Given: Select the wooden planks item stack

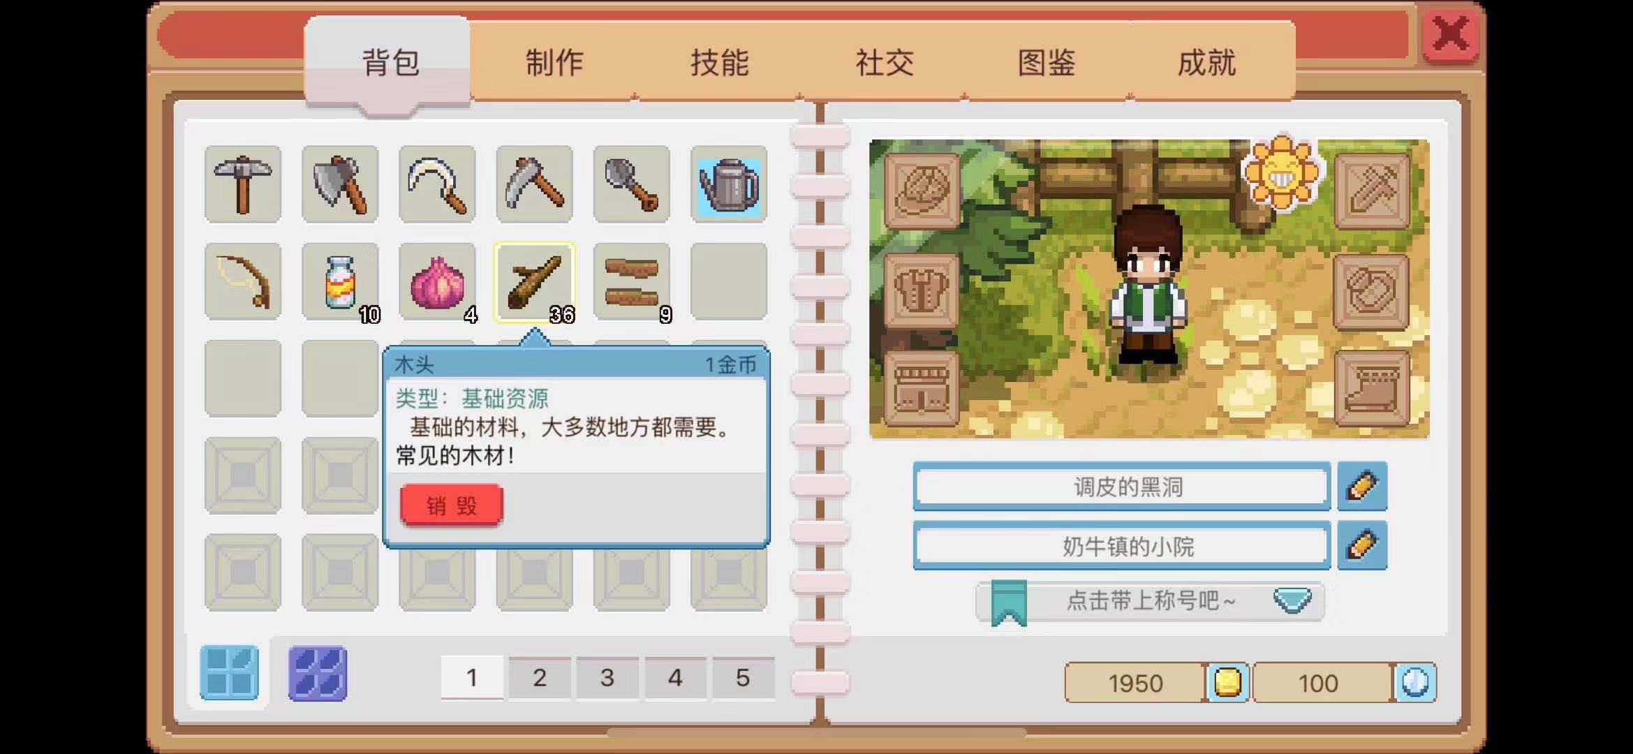Looking at the screenshot, I should (x=632, y=281).
